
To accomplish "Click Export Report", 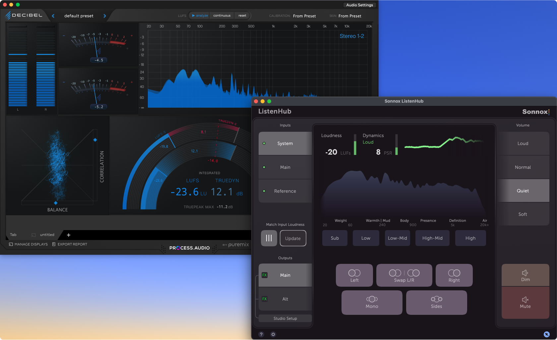I will coord(70,244).
